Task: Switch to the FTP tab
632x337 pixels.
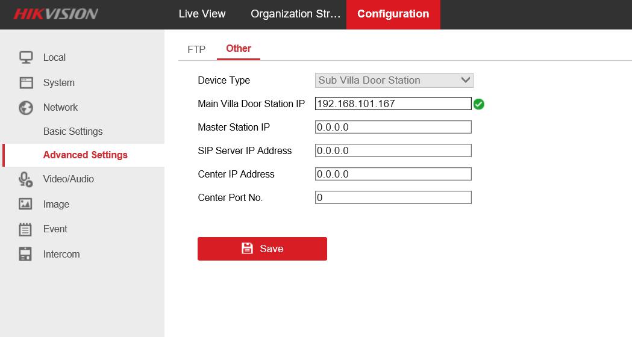Action: point(196,49)
